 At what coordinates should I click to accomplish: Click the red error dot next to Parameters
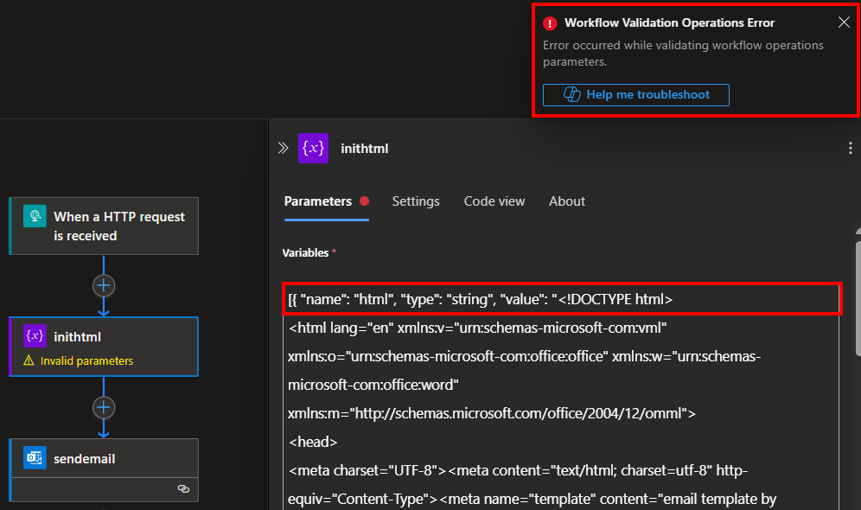(x=364, y=201)
